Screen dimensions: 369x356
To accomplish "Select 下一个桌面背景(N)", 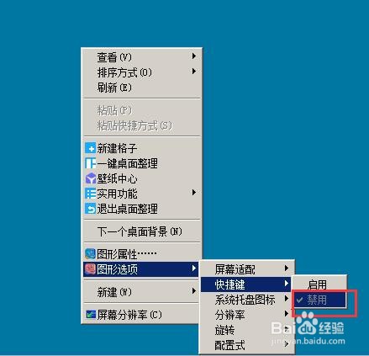I will pos(142,231).
